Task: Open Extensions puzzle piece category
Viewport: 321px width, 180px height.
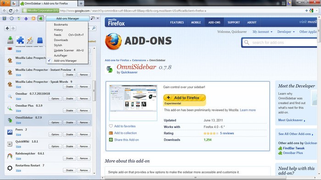Action: pos(20,40)
